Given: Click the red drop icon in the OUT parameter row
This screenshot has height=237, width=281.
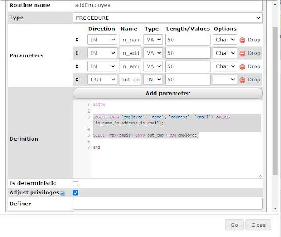Looking at the screenshot, I should click(242, 80).
